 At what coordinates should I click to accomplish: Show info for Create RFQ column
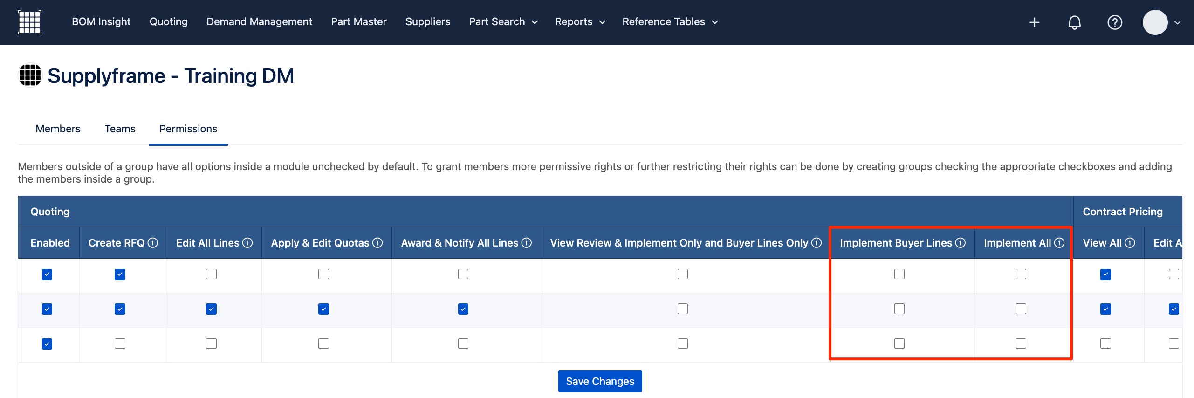click(x=153, y=243)
